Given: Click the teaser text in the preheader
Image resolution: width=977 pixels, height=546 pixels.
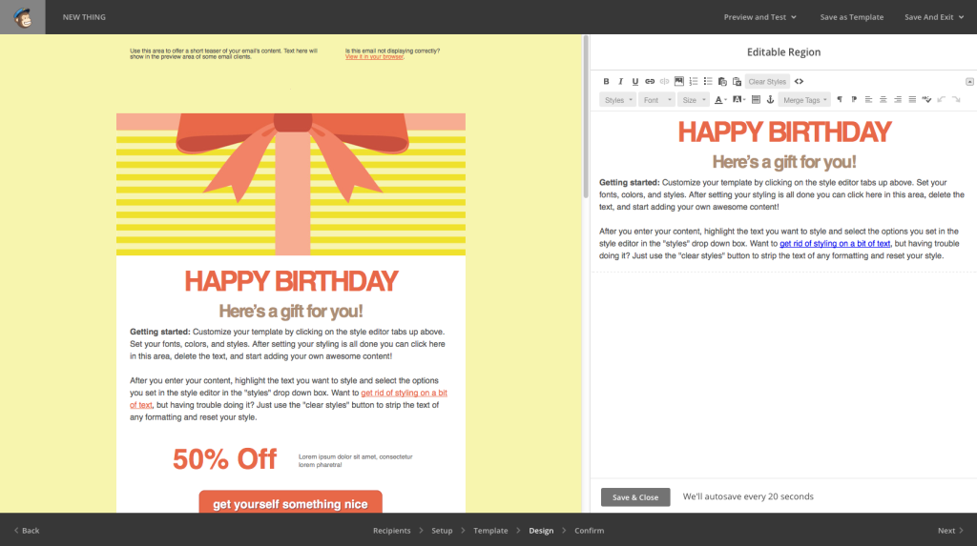Looking at the screenshot, I should point(223,53).
